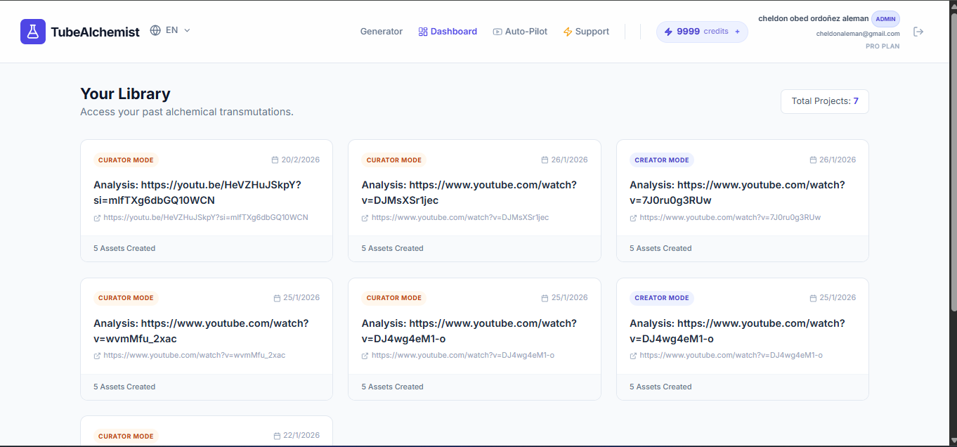
Task: Click external link icon for wvmMfu_2xac video
Action: pyautogui.click(x=97, y=356)
